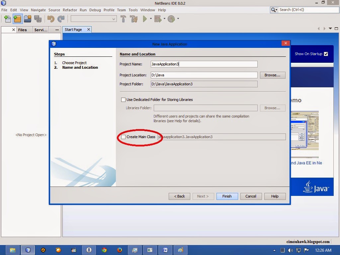Run the project with the green arrow icon
The width and height of the screenshot is (340, 255).
click(145, 19)
